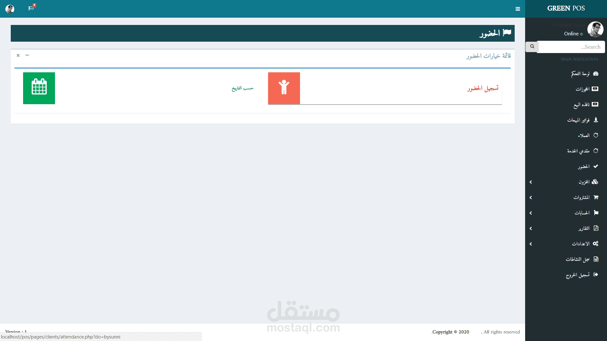Open notifications flag icon in top bar
The image size is (607, 341).
[31, 8]
